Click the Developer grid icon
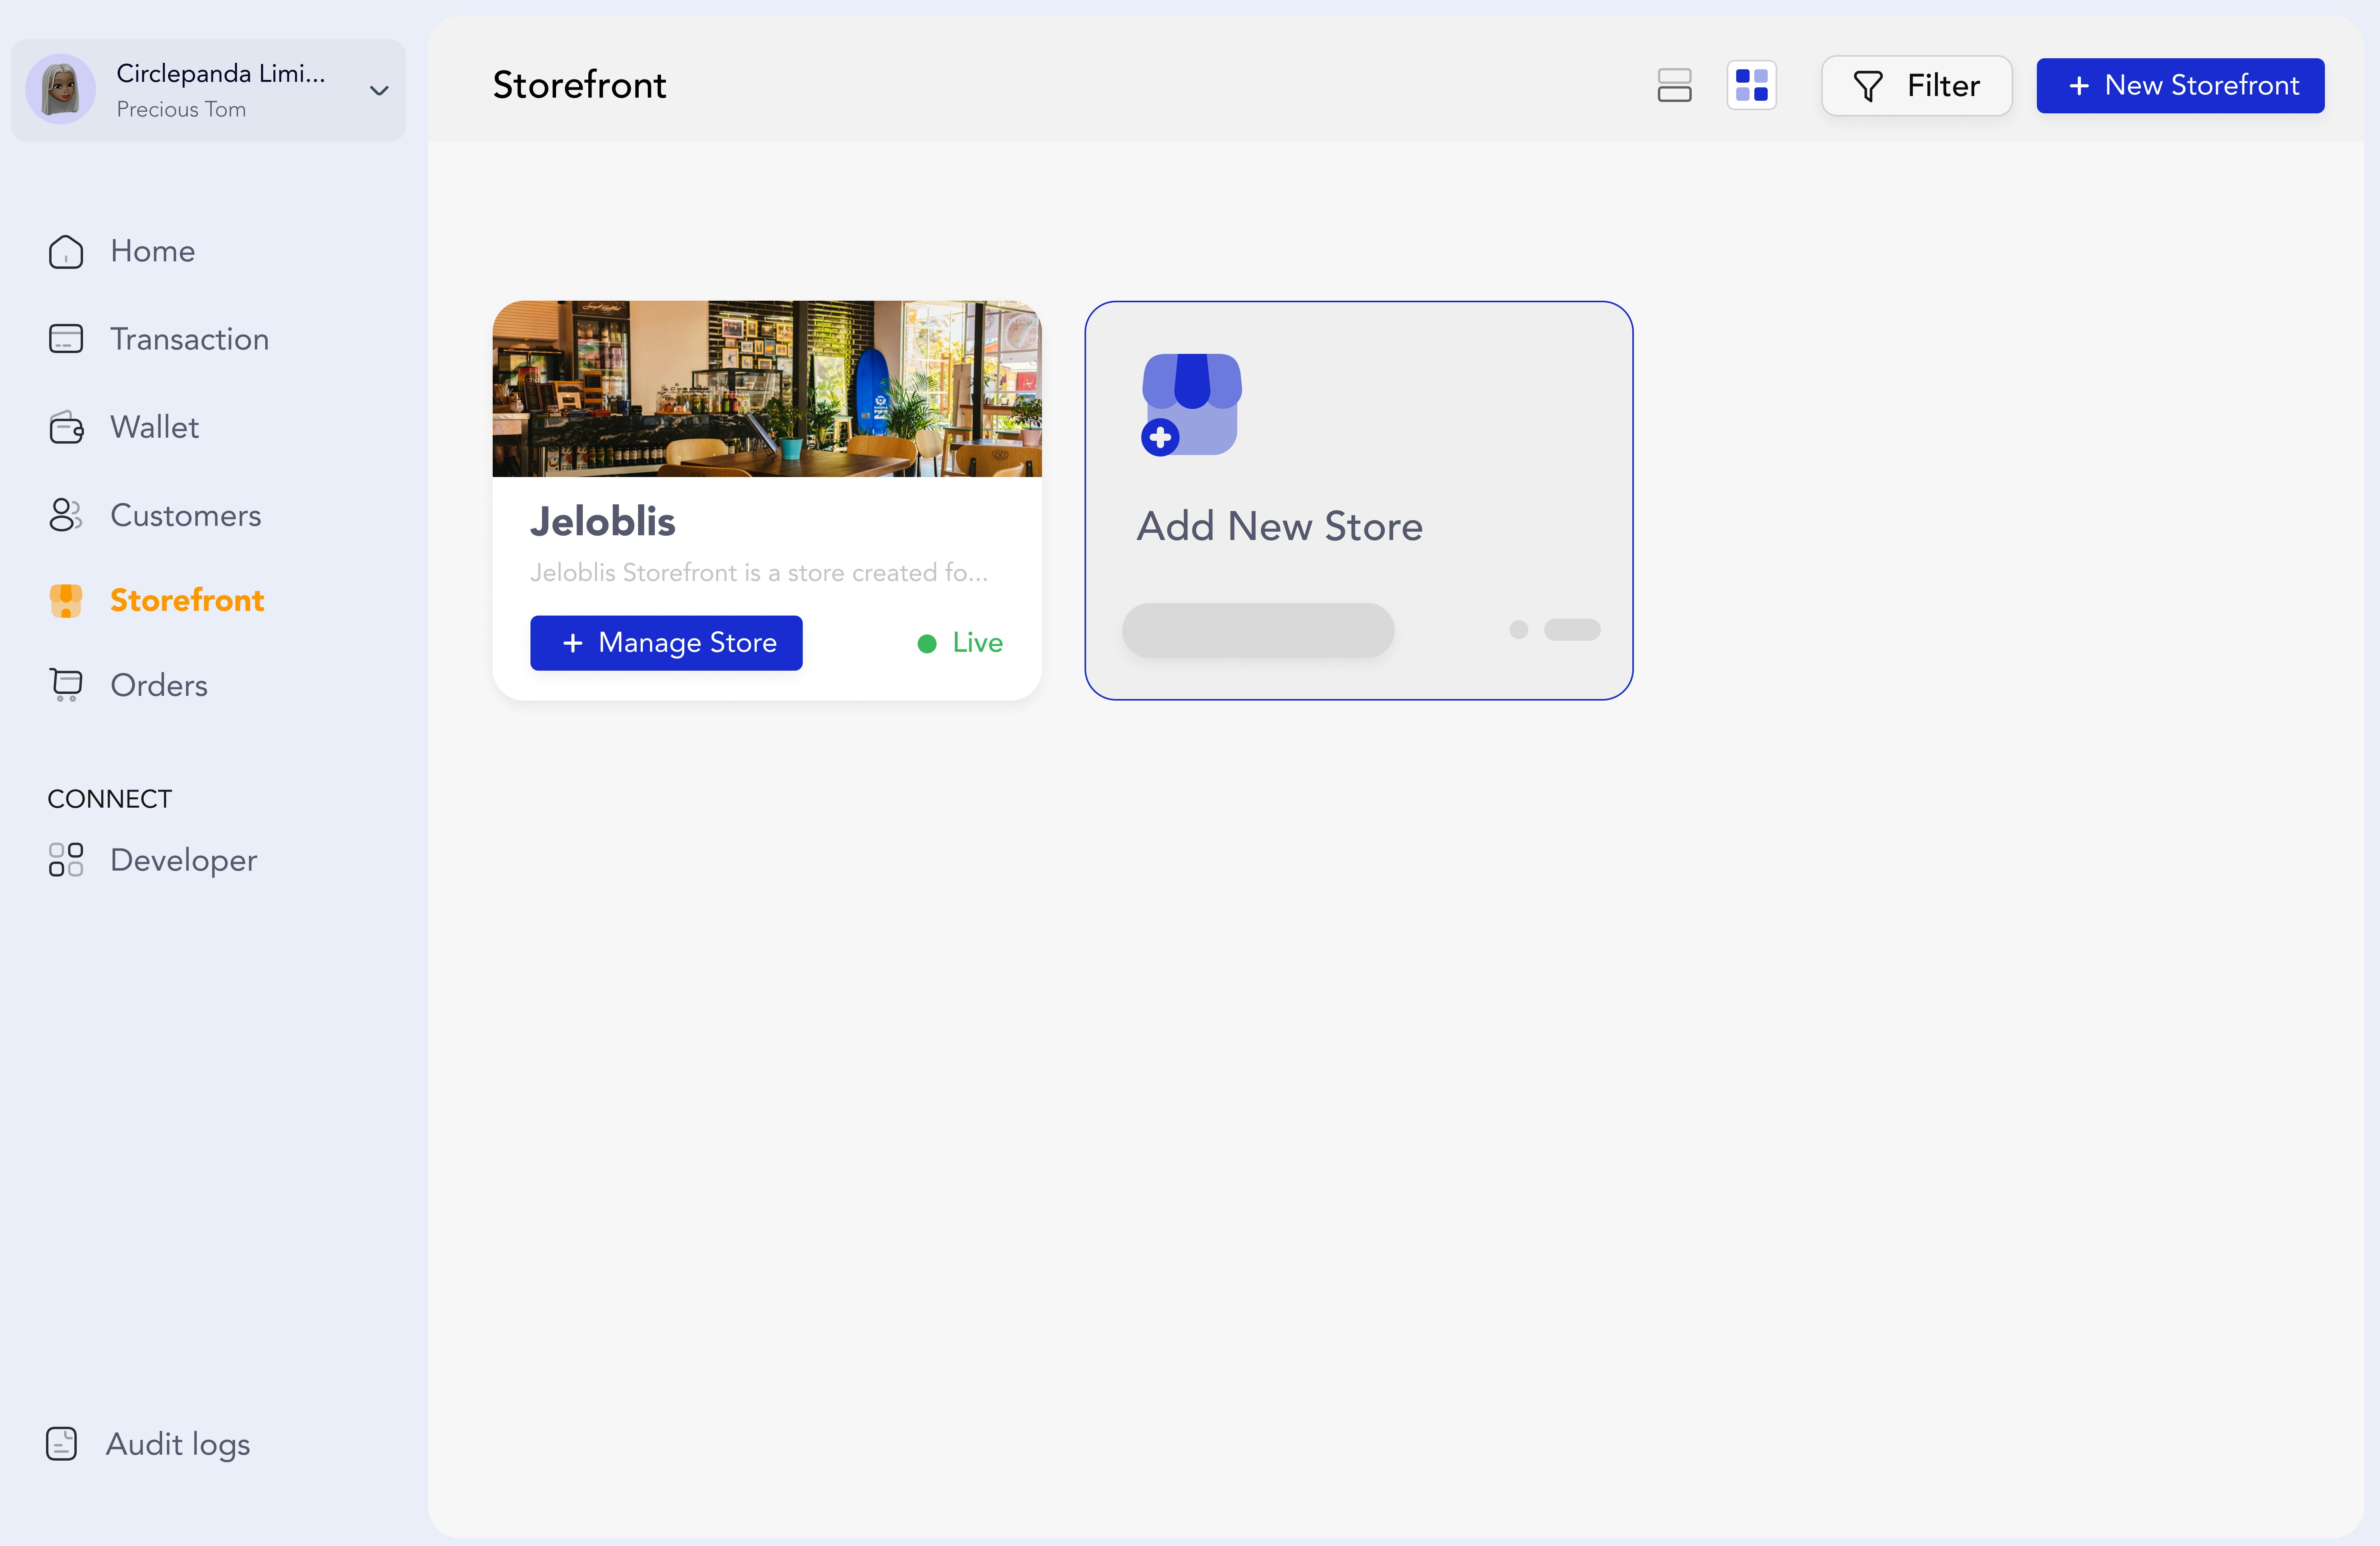Image resolution: width=2380 pixels, height=1546 pixels. (x=66, y=860)
